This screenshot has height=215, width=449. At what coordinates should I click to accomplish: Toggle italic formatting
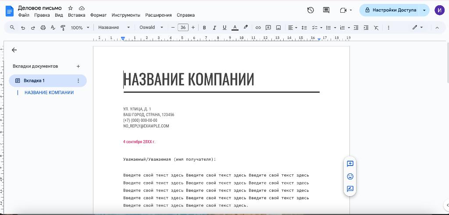214,28
